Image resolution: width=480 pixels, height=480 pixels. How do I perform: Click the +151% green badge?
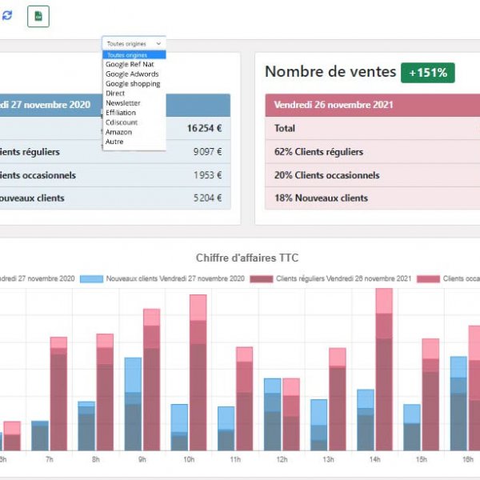tap(428, 73)
